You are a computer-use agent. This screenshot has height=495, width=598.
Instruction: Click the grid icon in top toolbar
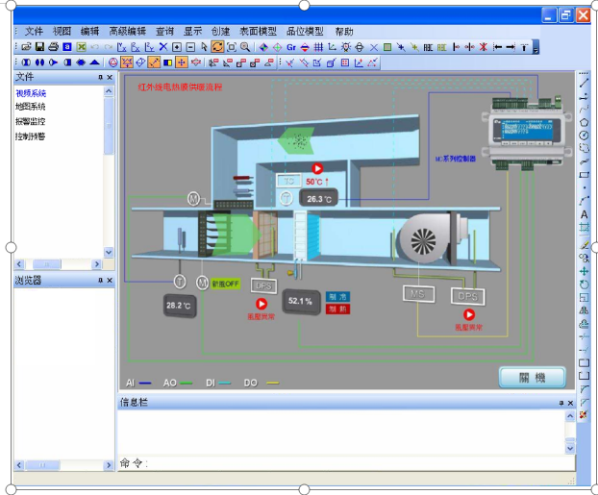tap(318, 47)
